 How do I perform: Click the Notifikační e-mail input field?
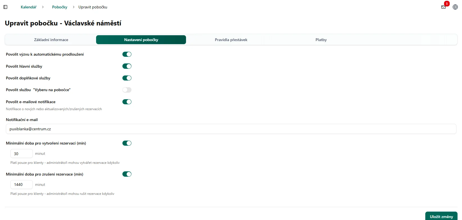[231, 129]
